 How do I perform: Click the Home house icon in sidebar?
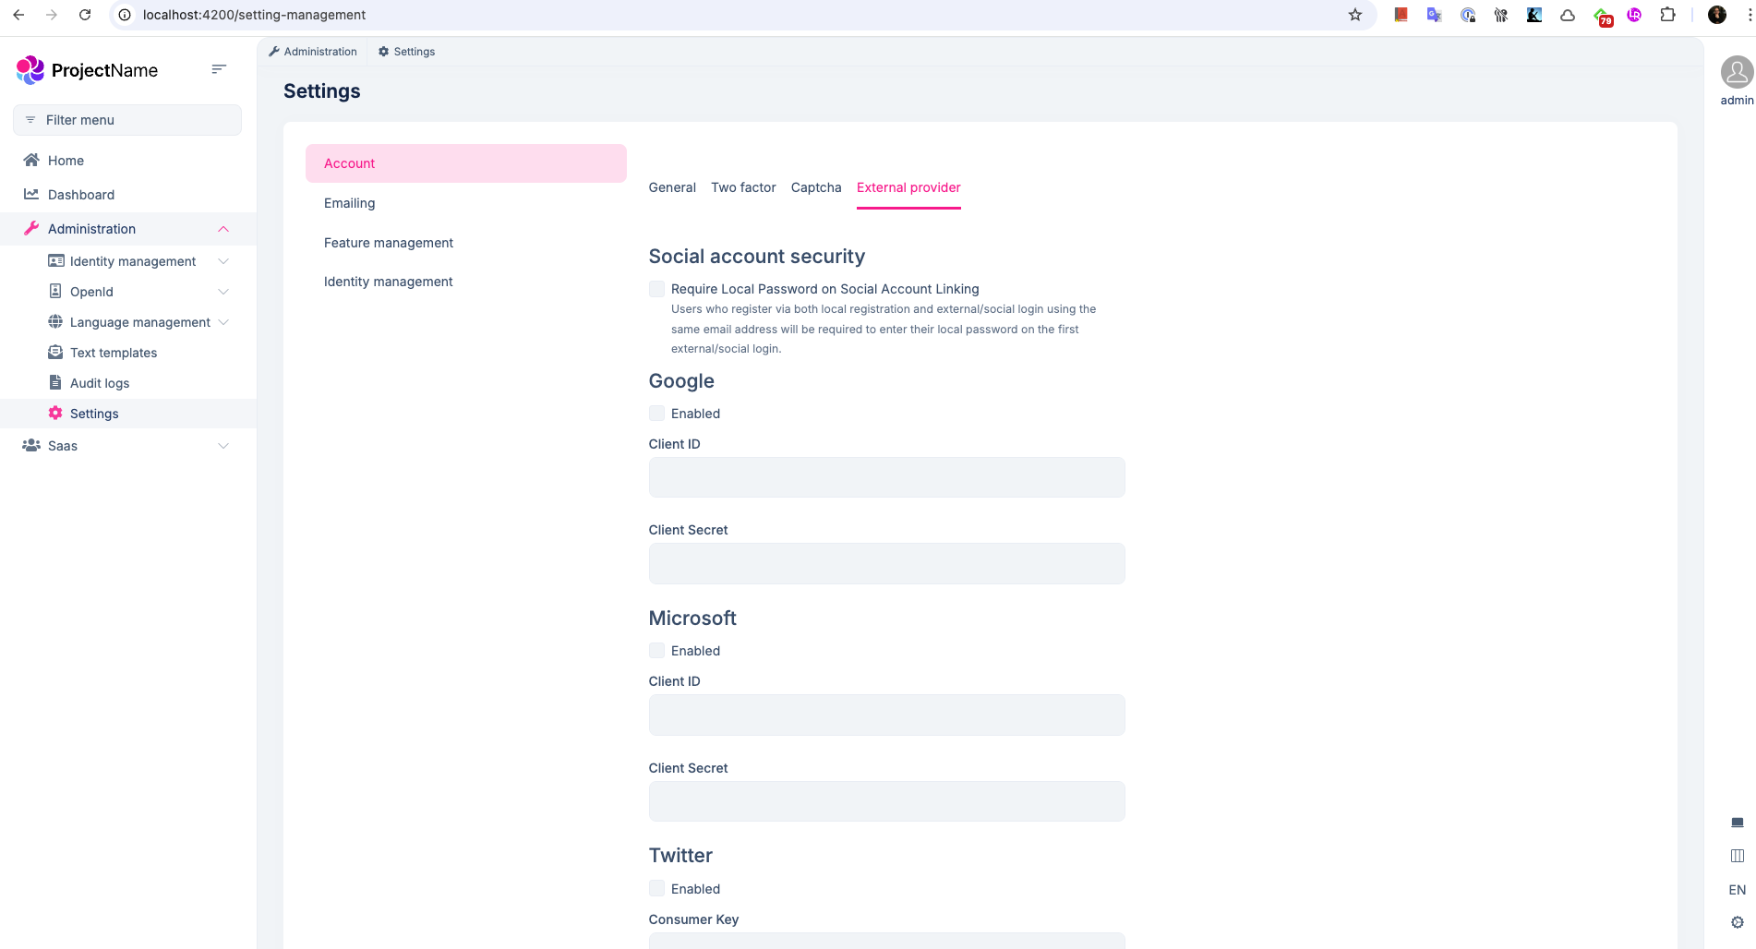coord(31,160)
